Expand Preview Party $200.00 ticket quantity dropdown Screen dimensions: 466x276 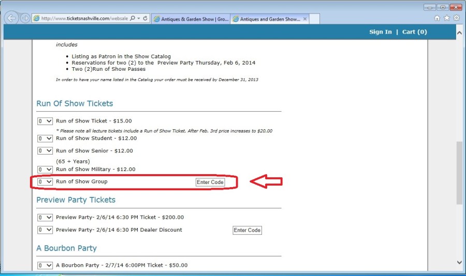pyautogui.click(x=45, y=218)
